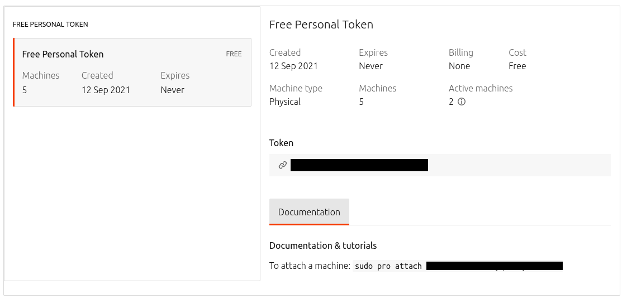This screenshot has height=299, width=627.
Task: Click the sudo pro attach command
Action: [388, 266]
